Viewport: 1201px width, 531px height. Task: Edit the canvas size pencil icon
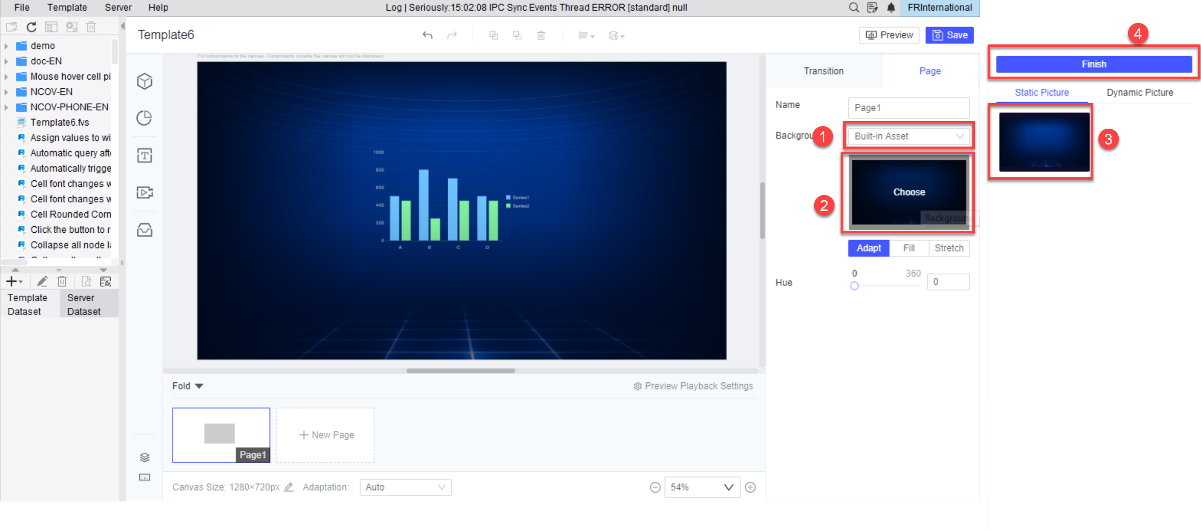289,487
